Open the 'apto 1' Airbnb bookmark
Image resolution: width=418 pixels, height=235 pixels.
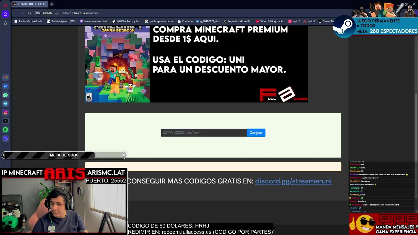(x=294, y=21)
